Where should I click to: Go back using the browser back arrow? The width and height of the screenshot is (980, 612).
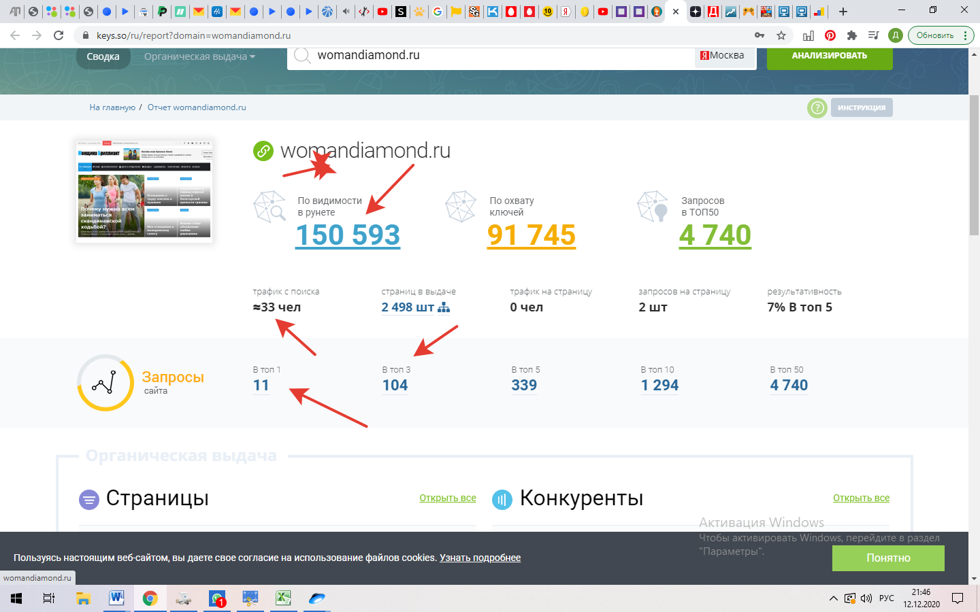pos(15,35)
